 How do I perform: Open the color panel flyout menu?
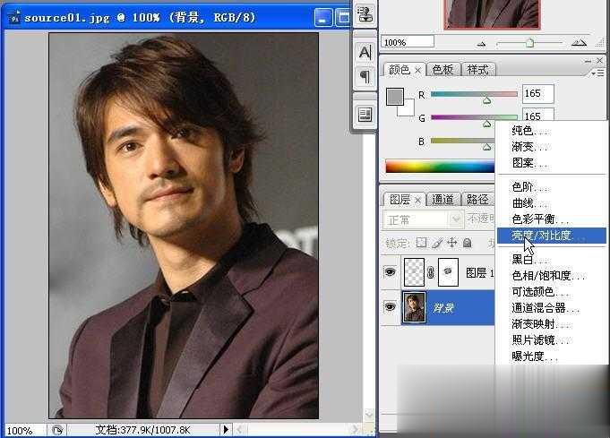pos(597,73)
